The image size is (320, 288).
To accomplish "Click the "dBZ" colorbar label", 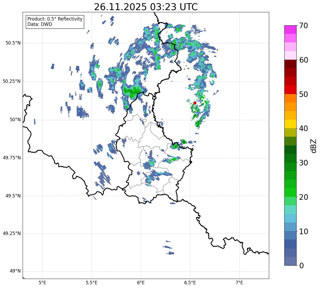I will point(313,146).
